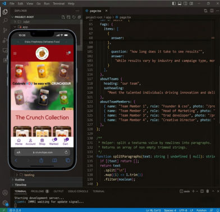This screenshot has height=212, width=220.
Task: Open the Search view in activity bar
Action: click(x=5, y=20)
